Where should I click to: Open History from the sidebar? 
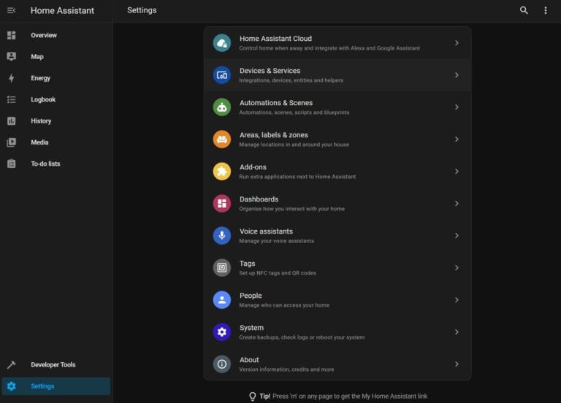pos(41,121)
